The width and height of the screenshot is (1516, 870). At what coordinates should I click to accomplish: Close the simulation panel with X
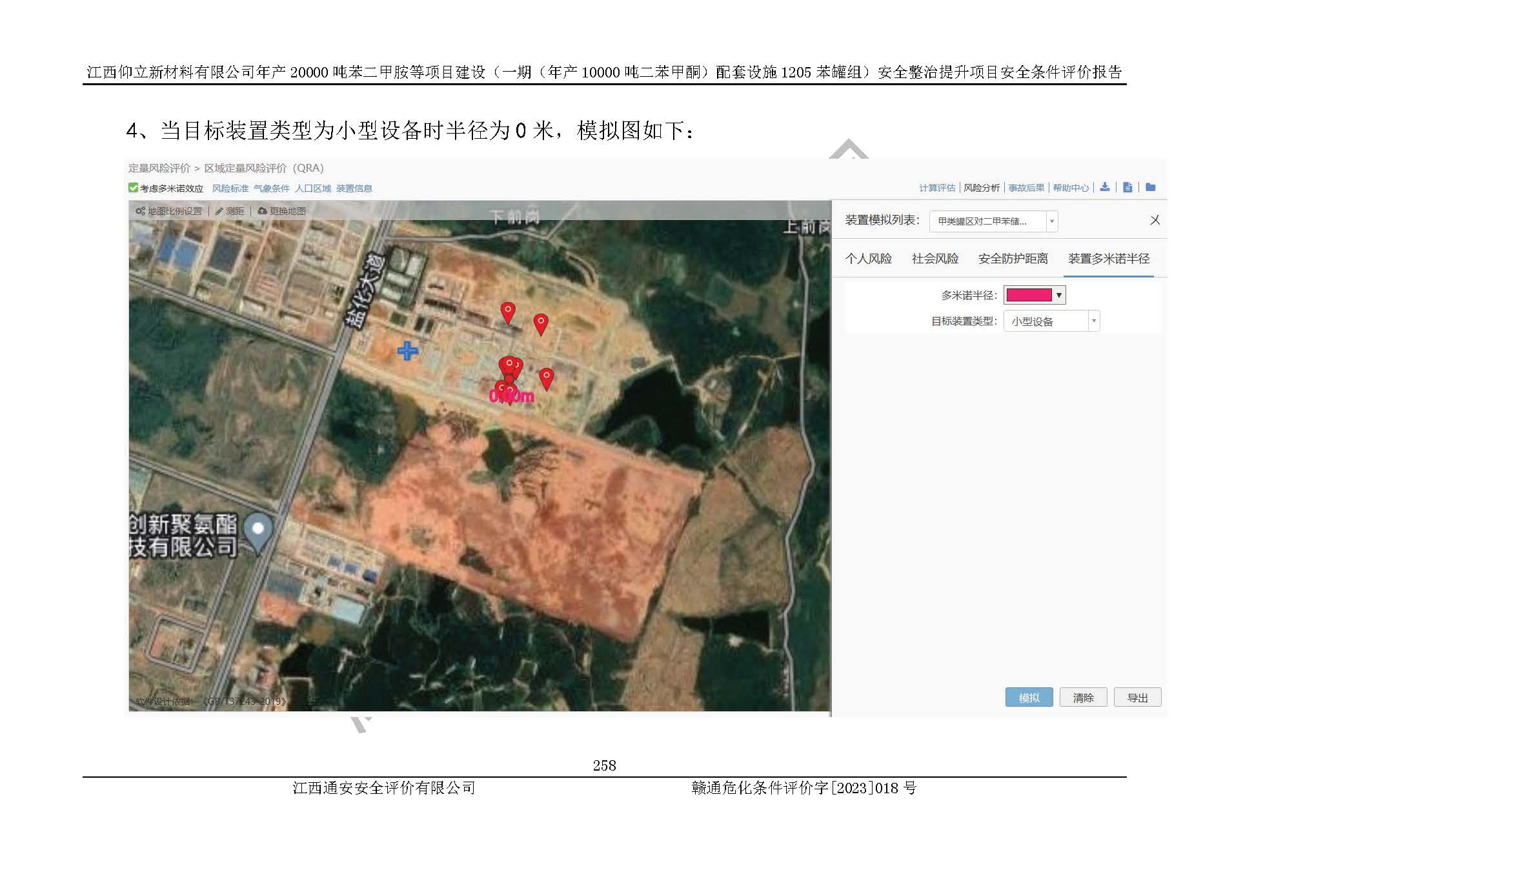pyautogui.click(x=1155, y=220)
